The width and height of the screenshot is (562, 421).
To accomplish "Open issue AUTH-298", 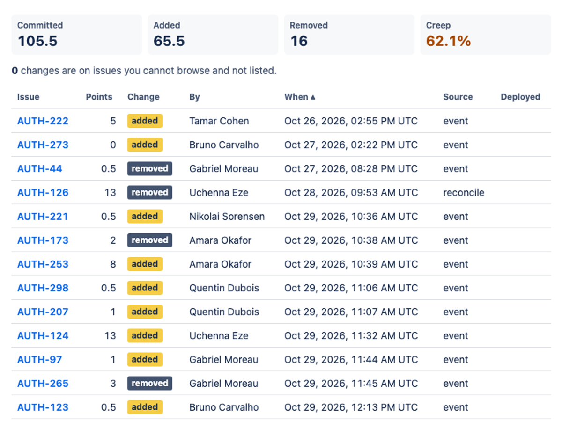I will tap(43, 288).
